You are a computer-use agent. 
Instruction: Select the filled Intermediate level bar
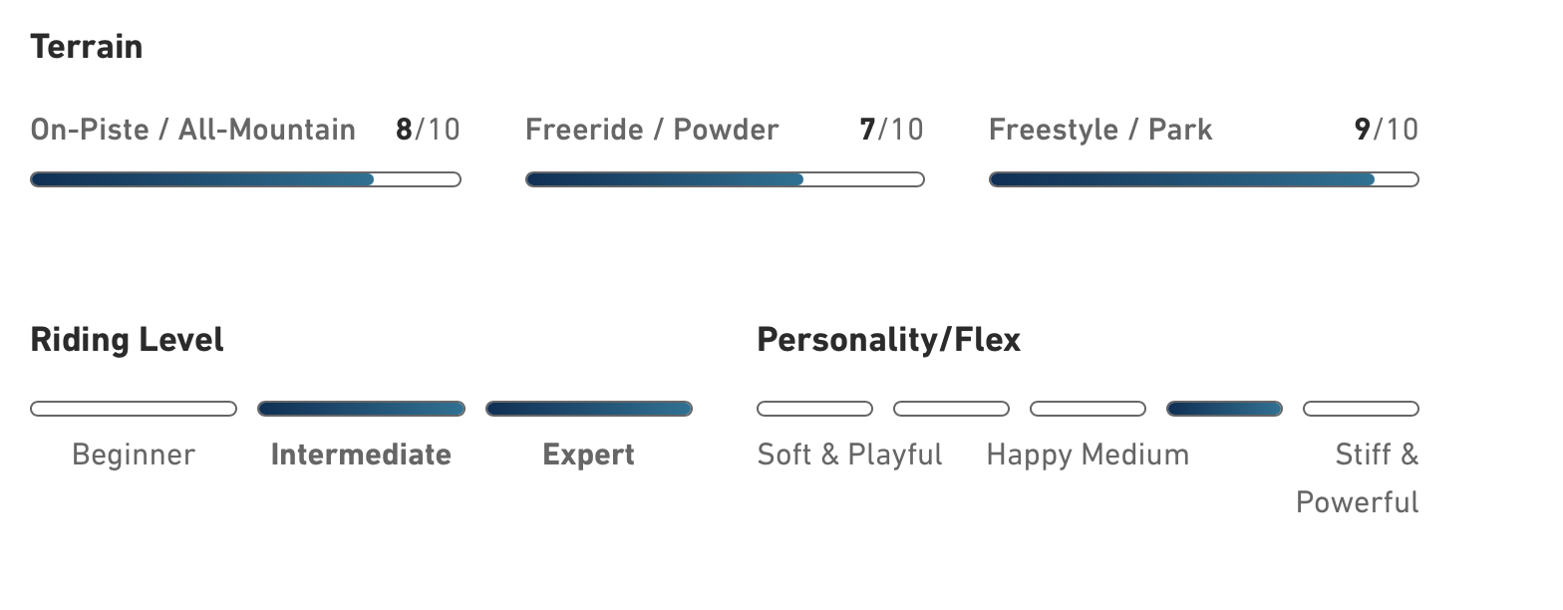[x=361, y=409]
